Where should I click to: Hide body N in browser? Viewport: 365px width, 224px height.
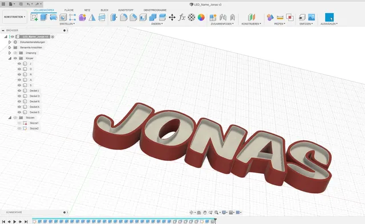(x=19, y=75)
